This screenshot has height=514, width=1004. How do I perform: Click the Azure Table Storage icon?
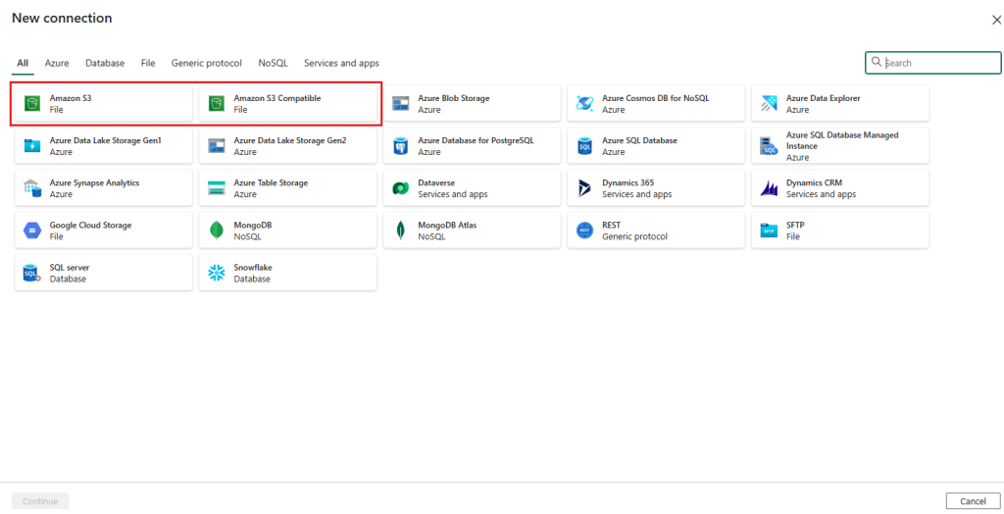point(217,187)
